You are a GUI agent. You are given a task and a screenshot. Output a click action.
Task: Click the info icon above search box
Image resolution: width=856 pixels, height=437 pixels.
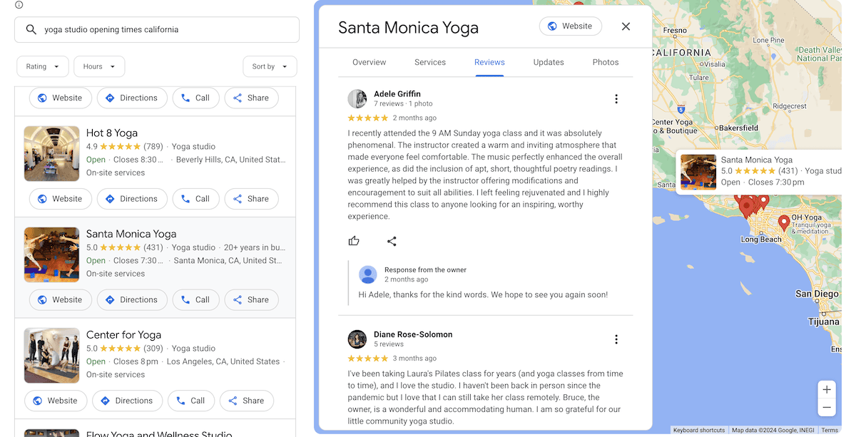coord(19,5)
